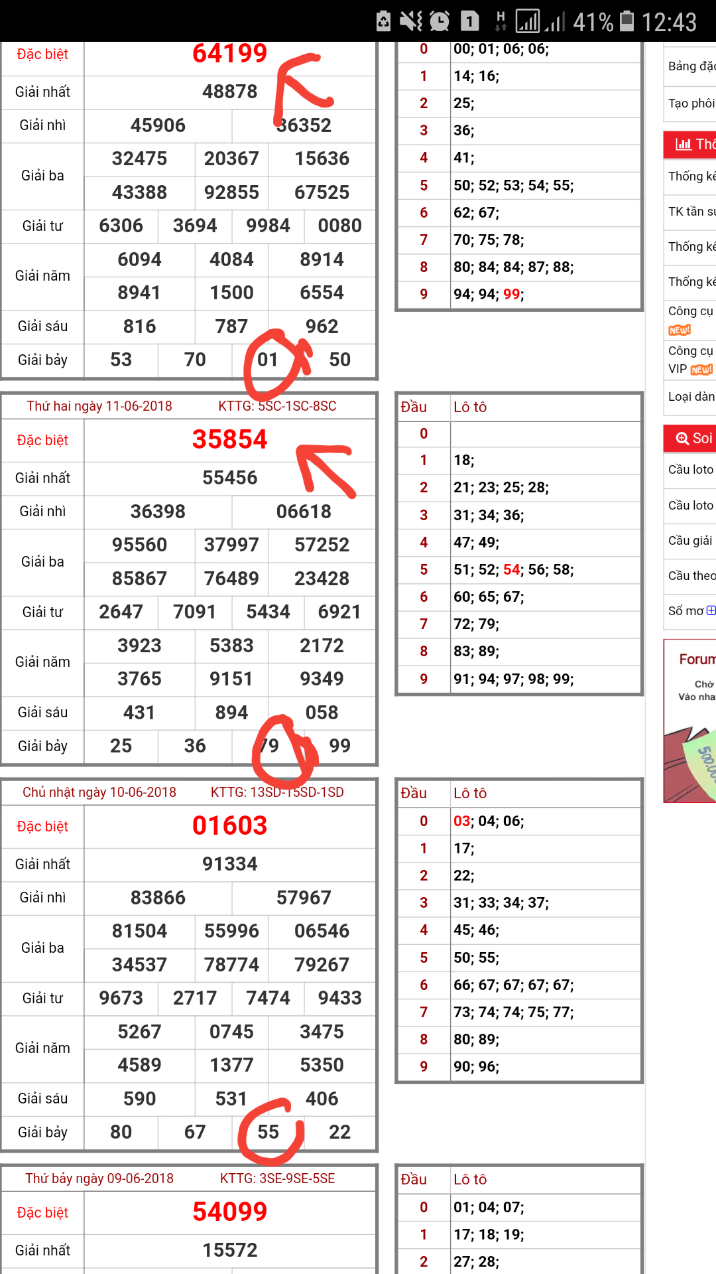Open the Forum banner image
Image resolution: width=716 pixels, height=1274 pixels.
[690, 721]
